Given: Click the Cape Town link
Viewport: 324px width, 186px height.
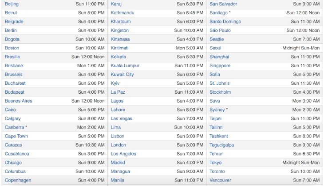Looking at the screenshot, I should click(16, 136).
